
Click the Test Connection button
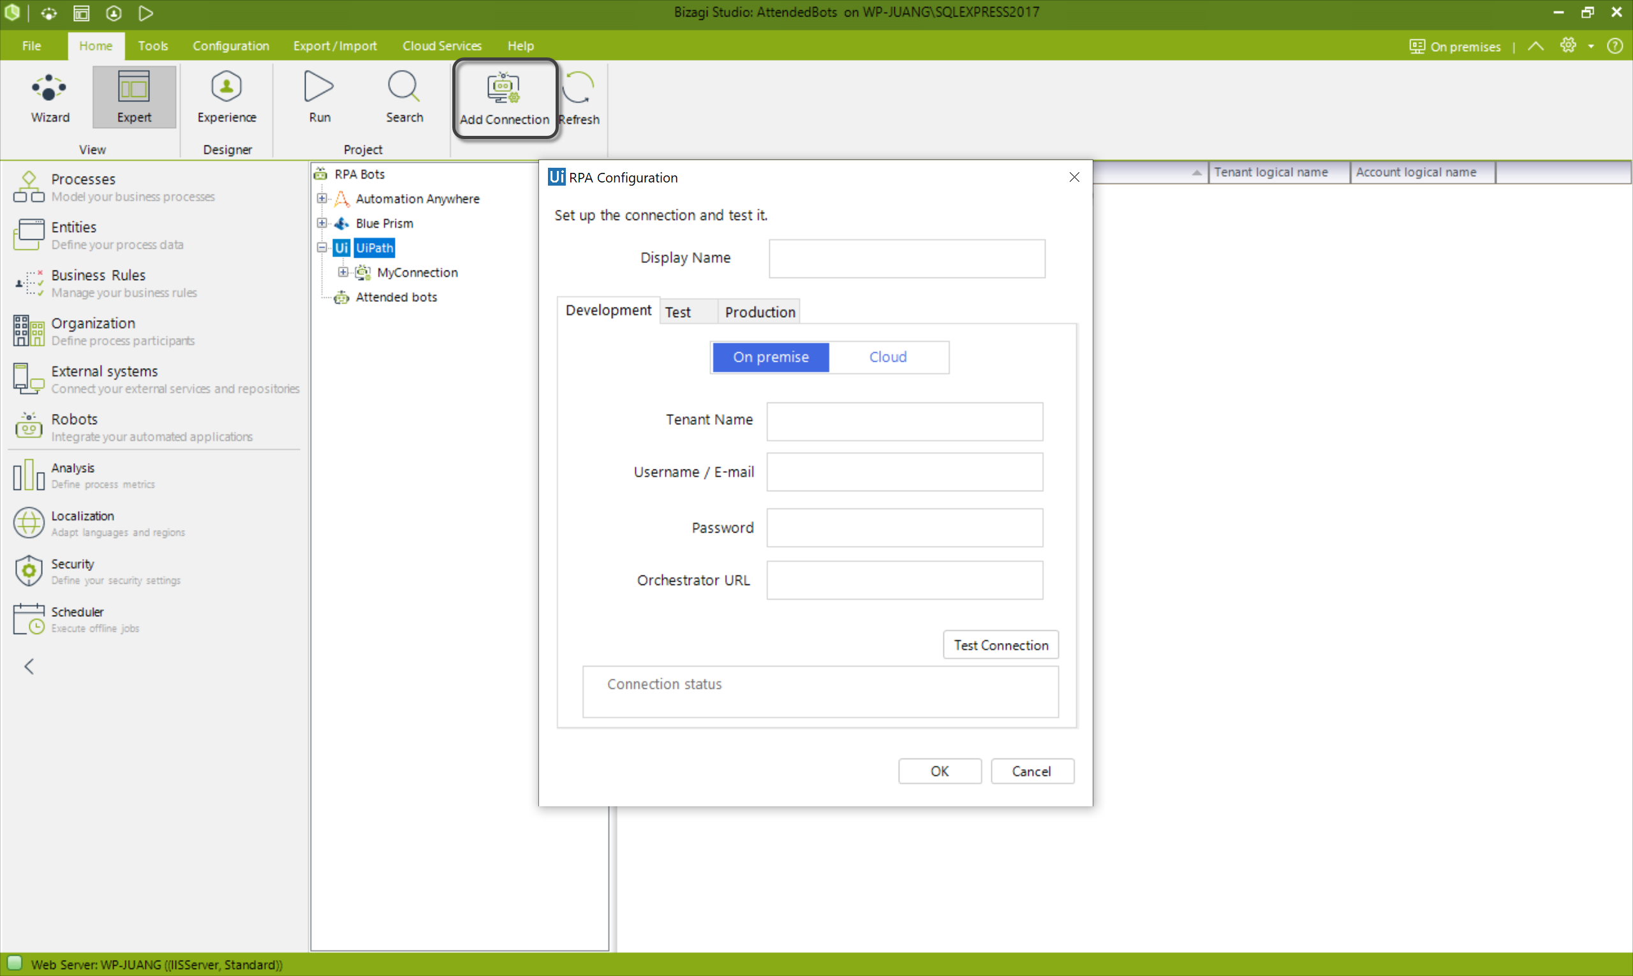pyautogui.click(x=1000, y=645)
